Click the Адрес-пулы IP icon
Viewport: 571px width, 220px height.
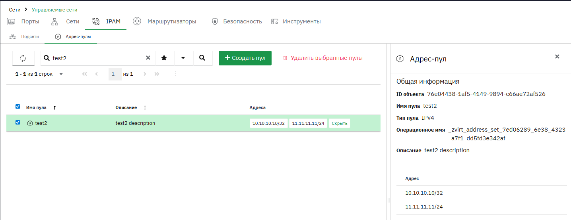pos(58,36)
